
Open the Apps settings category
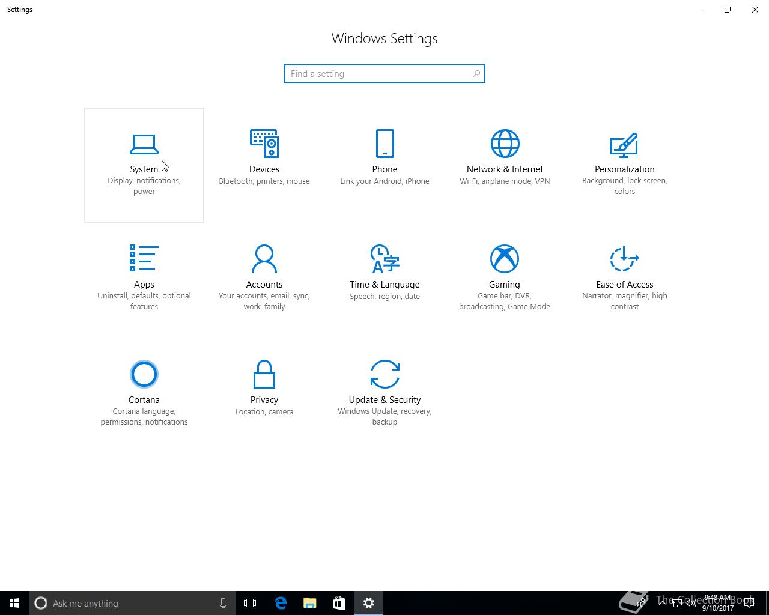[x=144, y=280]
